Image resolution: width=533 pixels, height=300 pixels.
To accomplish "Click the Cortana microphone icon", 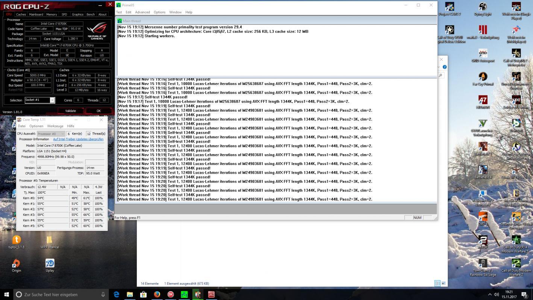I will point(103,294).
